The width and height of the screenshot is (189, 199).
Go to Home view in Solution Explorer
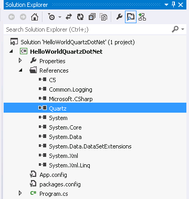coord(35,17)
